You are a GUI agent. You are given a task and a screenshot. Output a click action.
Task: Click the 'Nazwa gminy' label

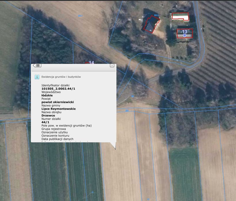[x=51, y=105]
